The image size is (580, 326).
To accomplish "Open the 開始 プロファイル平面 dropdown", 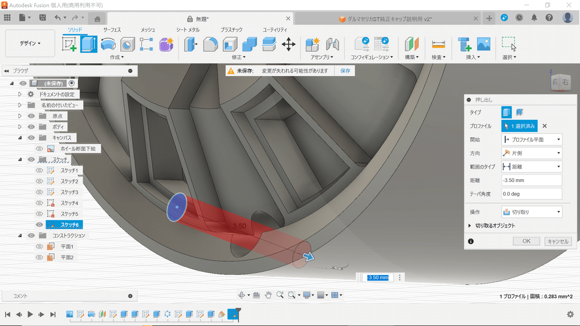I will pos(532,140).
